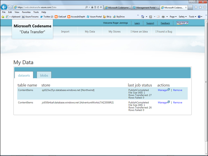Open the OakLeaf blogger bookmark
The width and height of the screenshot is (208, 156).
[x=60, y=17]
